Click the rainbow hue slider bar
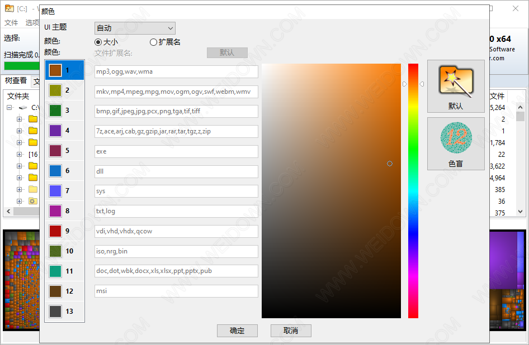This screenshot has width=529, height=345. [x=413, y=191]
